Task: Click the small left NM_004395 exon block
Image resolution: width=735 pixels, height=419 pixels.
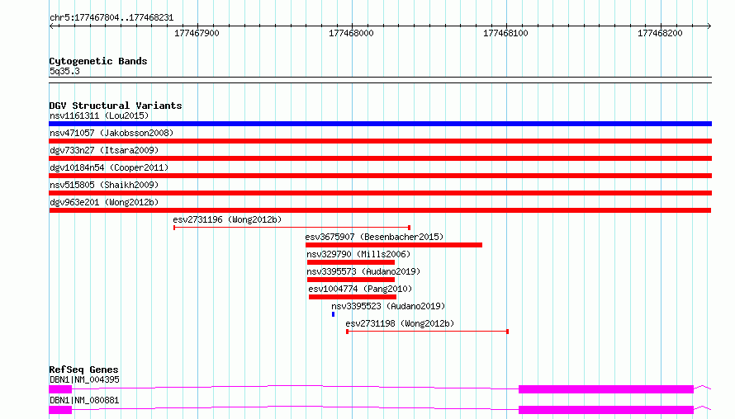Action: point(60,389)
